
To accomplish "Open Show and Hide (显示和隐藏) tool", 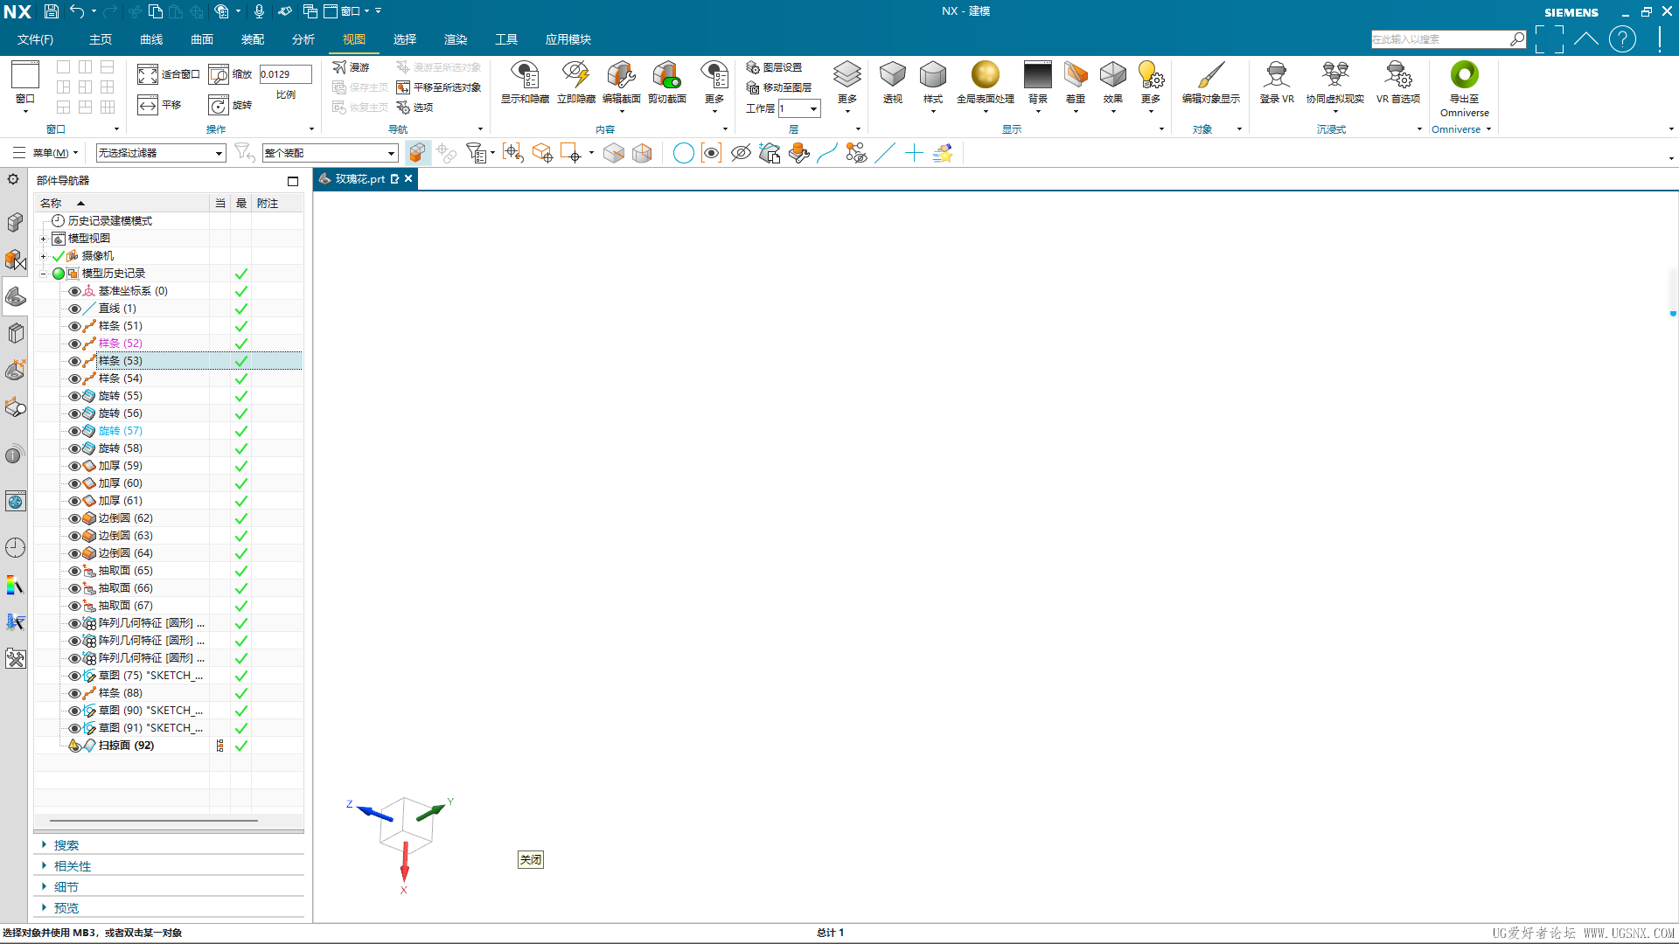I will [525, 76].
